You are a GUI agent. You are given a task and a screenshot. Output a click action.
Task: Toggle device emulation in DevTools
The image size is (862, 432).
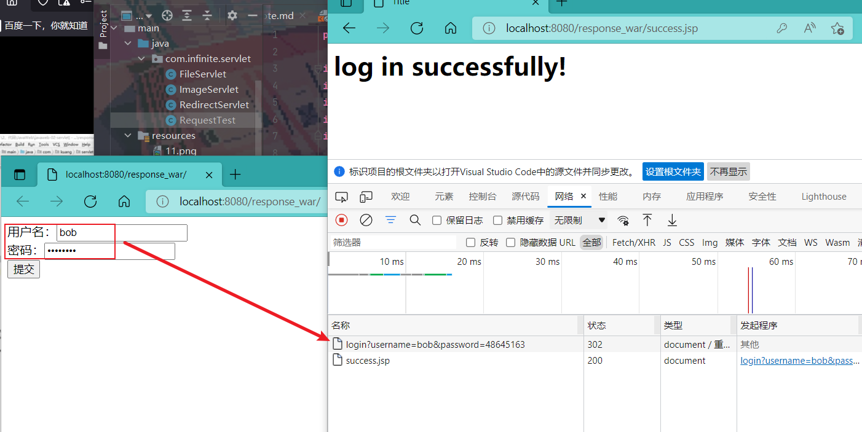366,197
